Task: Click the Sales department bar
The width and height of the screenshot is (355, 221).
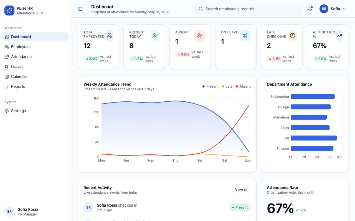Action: (310, 128)
